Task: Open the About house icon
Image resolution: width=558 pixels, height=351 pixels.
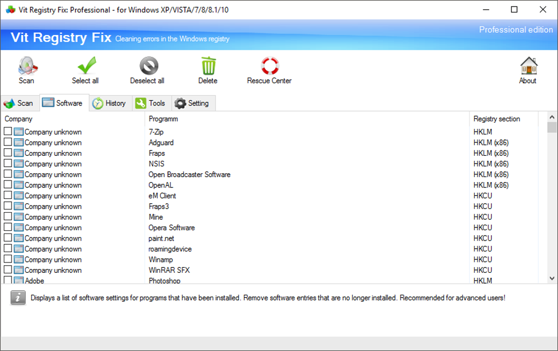Action: 528,66
